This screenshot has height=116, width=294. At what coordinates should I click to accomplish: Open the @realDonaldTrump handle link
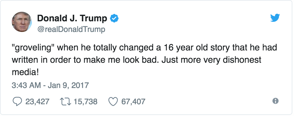point(71,30)
